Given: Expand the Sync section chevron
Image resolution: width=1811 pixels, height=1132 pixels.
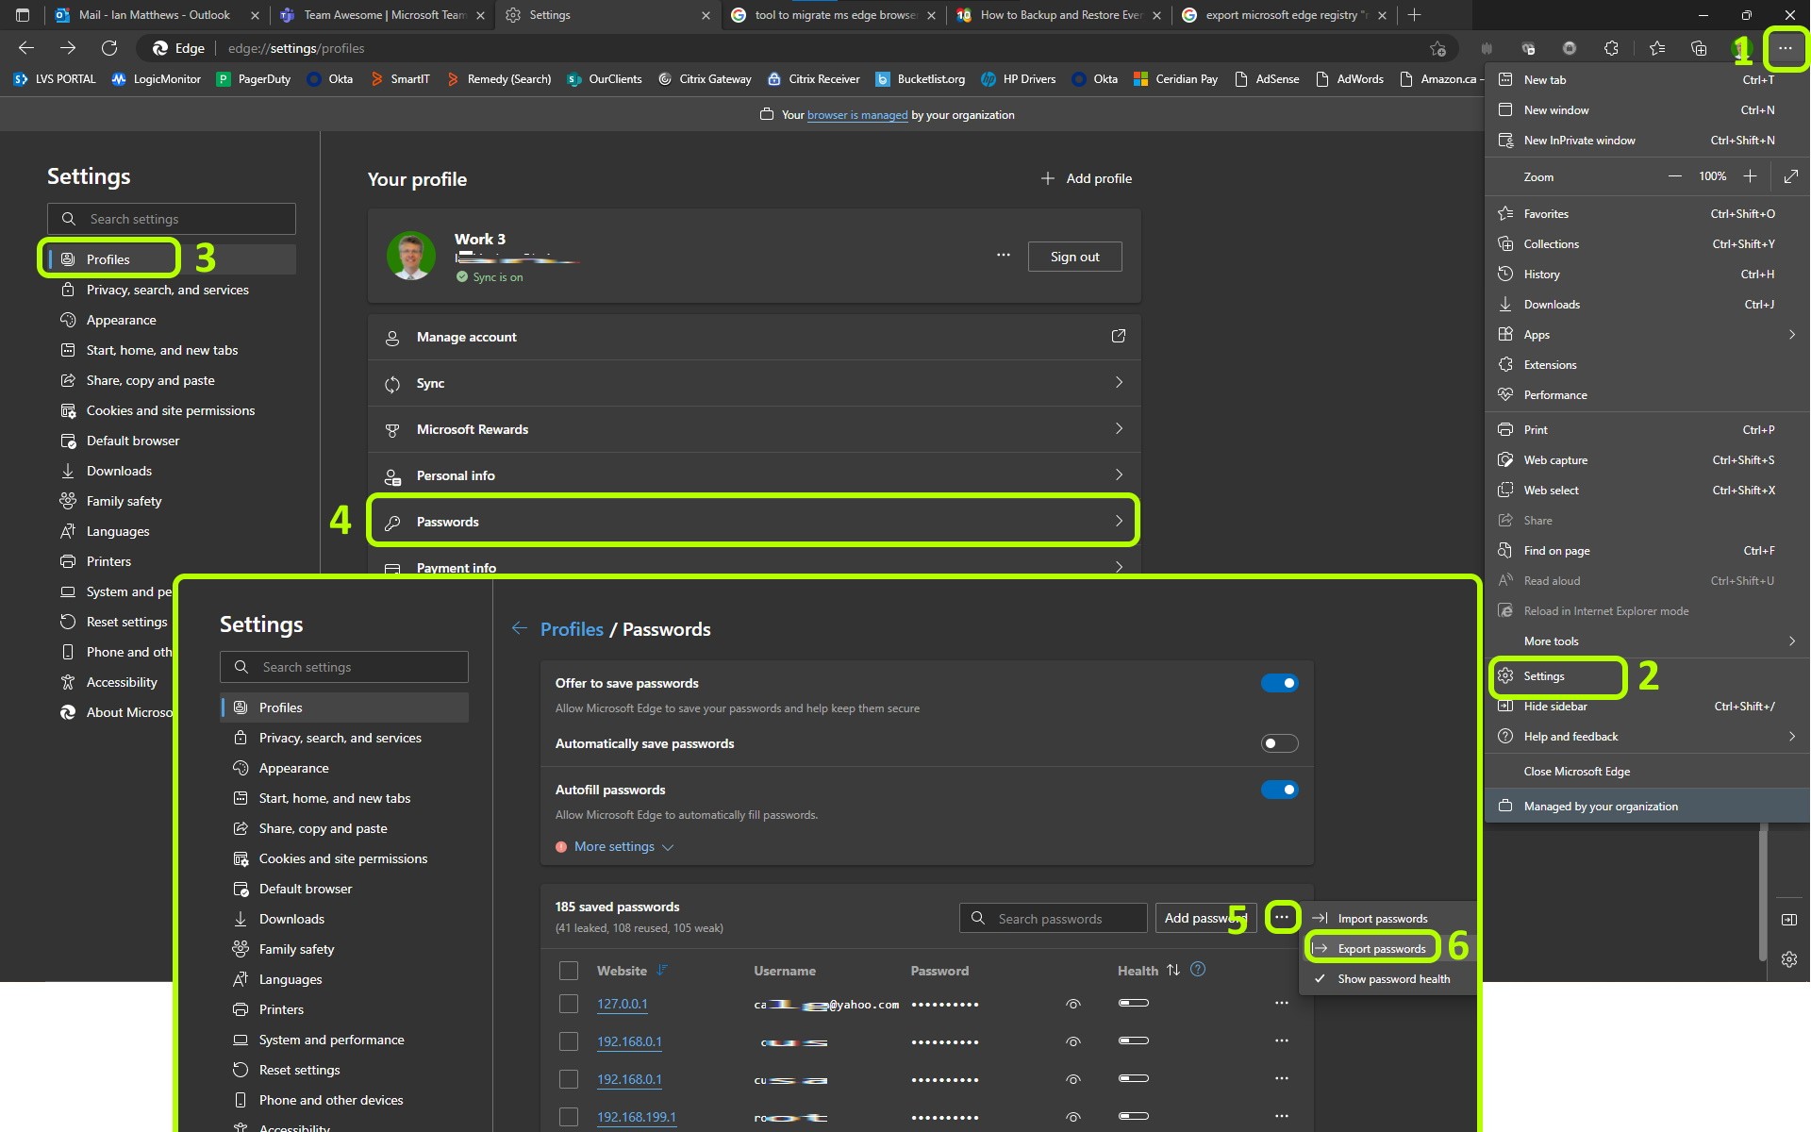Looking at the screenshot, I should pos(1119,383).
